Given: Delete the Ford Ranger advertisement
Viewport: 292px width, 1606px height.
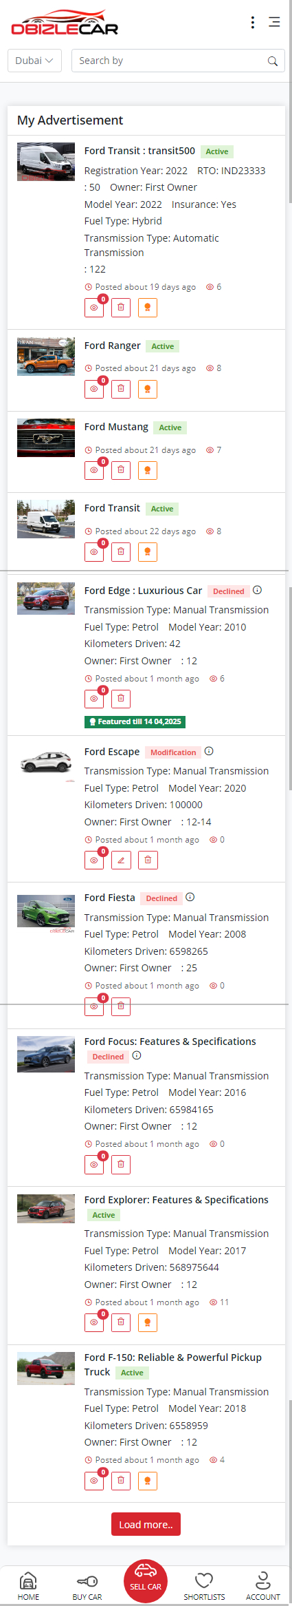Looking at the screenshot, I should tap(121, 389).
